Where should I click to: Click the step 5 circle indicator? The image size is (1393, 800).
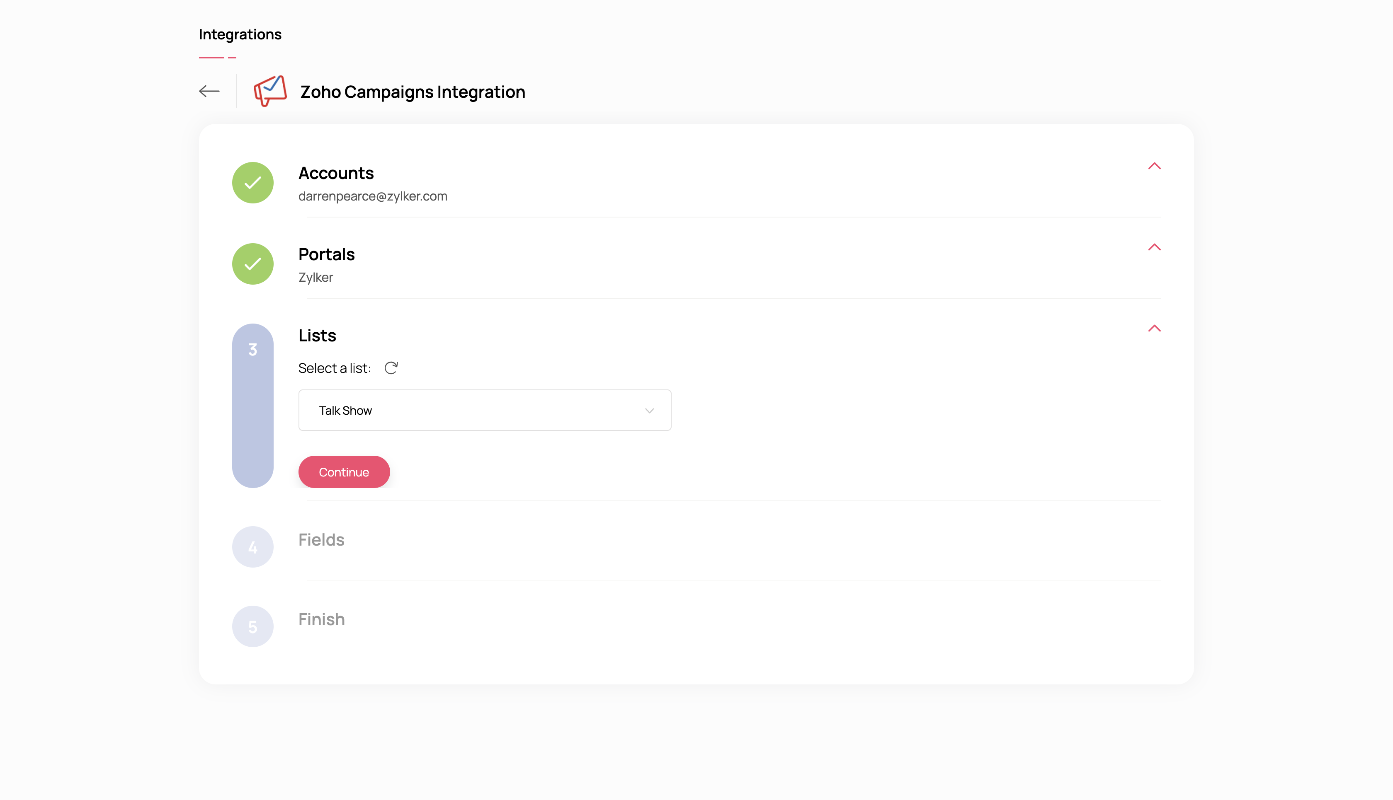click(x=252, y=627)
